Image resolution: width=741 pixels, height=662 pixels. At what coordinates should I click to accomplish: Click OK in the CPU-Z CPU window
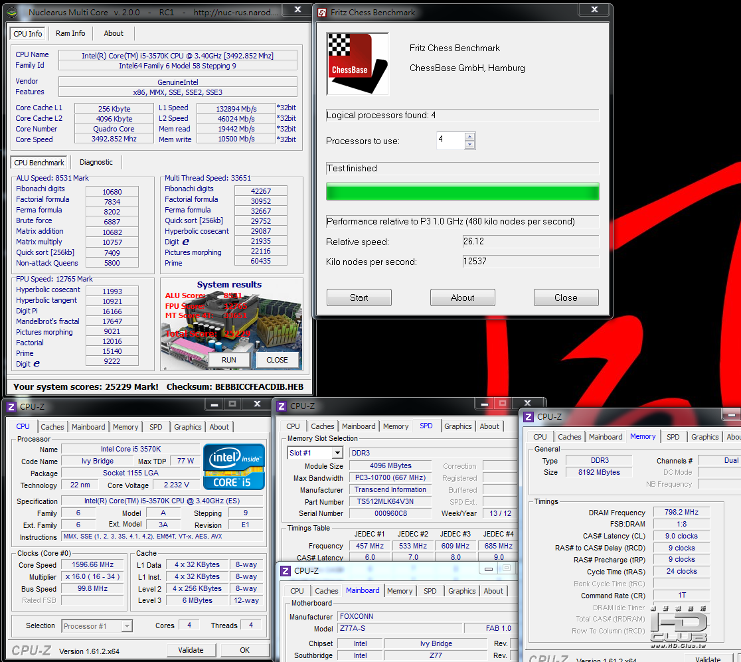point(245,650)
